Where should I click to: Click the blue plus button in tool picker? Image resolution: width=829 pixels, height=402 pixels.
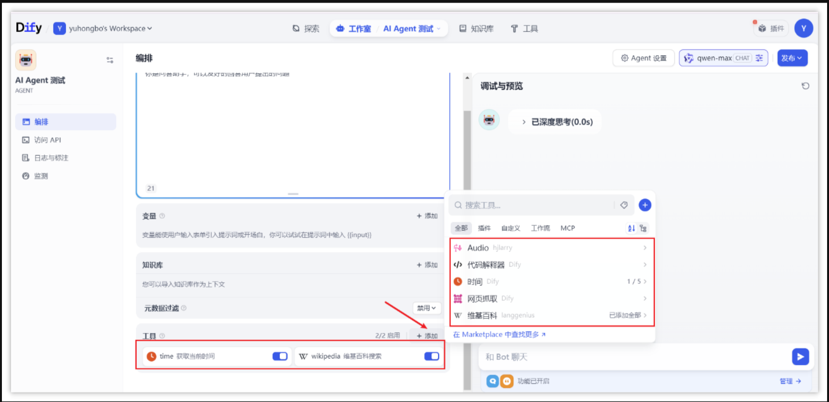pyautogui.click(x=645, y=205)
